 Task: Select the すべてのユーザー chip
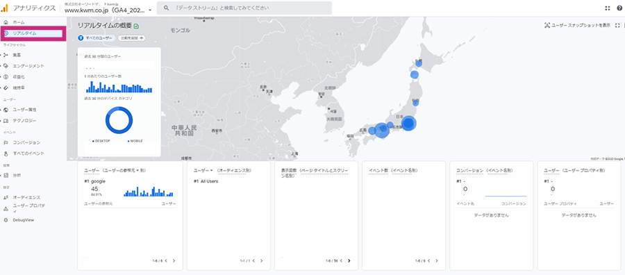pyautogui.click(x=96, y=38)
